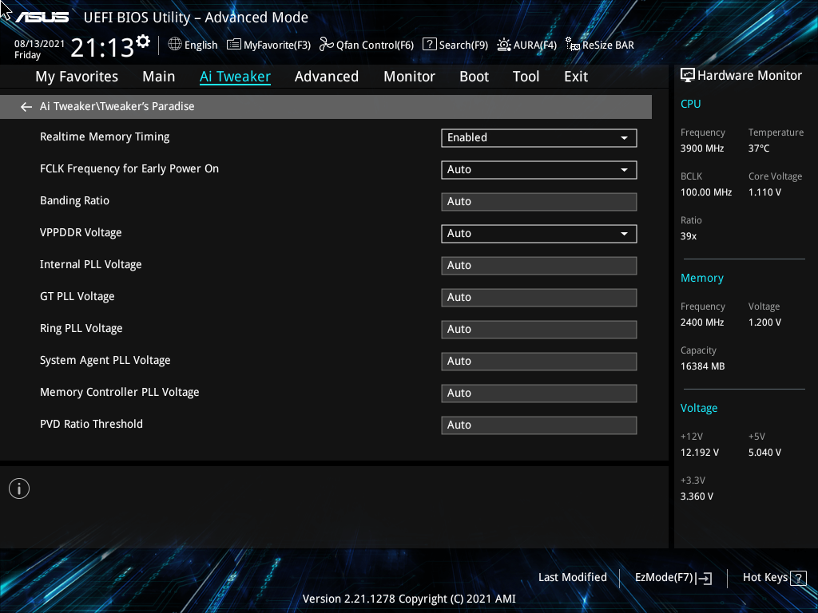Click GT PLL Voltage label

click(x=77, y=297)
